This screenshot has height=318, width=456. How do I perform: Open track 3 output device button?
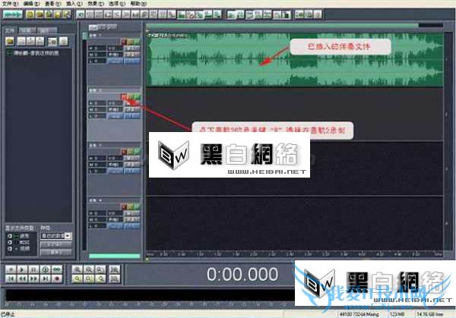click(x=131, y=158)
